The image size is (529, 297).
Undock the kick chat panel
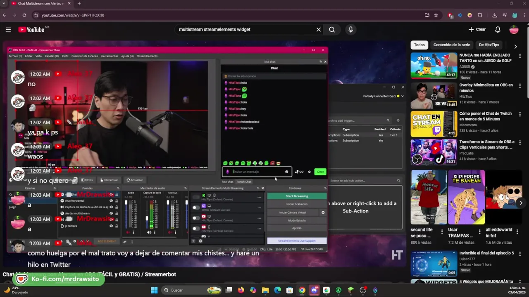point(320,61)
